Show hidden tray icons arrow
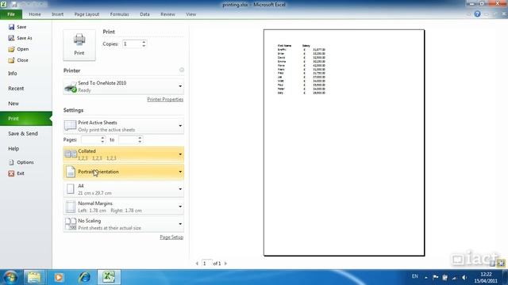Screen dimensions: 508x285 coord(426,278)
